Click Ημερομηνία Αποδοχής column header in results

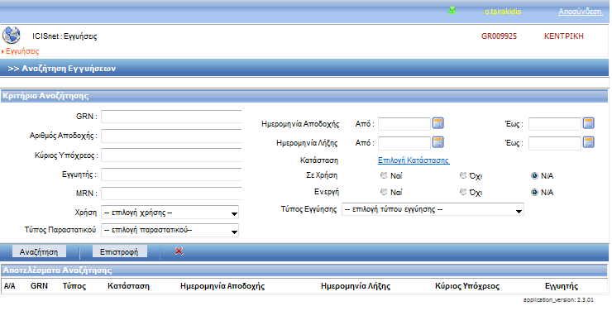point(222,286)
